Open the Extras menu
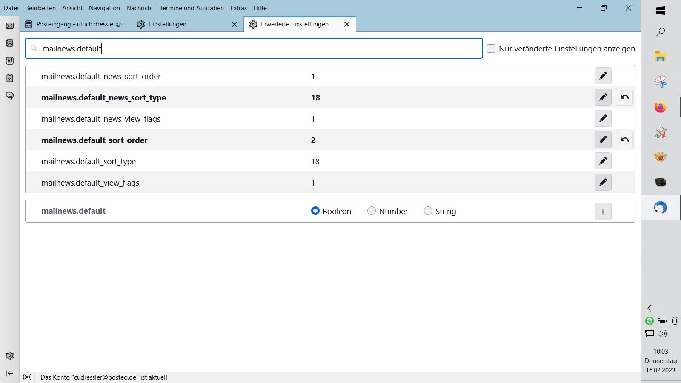The width and height of the screenshot is (681, 383). [238, 8]
